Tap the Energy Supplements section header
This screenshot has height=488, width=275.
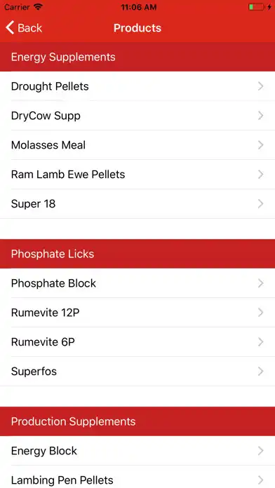137,57
